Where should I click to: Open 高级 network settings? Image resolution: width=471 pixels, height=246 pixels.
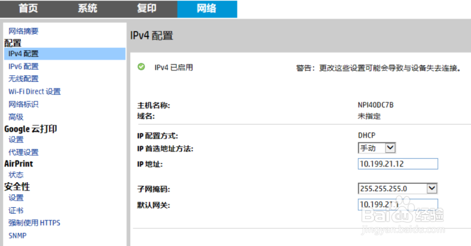[16, 116]
